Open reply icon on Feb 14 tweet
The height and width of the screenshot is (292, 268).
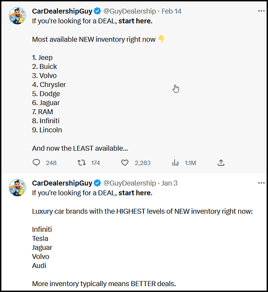(x=36, y=162)
